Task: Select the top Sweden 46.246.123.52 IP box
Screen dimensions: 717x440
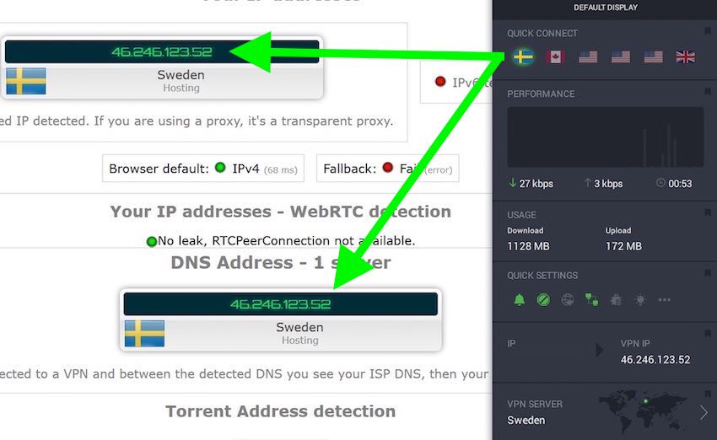Action: [x=162, y=67]
